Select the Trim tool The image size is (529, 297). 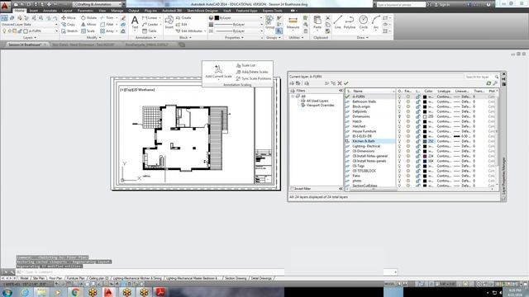click(107, 18)
